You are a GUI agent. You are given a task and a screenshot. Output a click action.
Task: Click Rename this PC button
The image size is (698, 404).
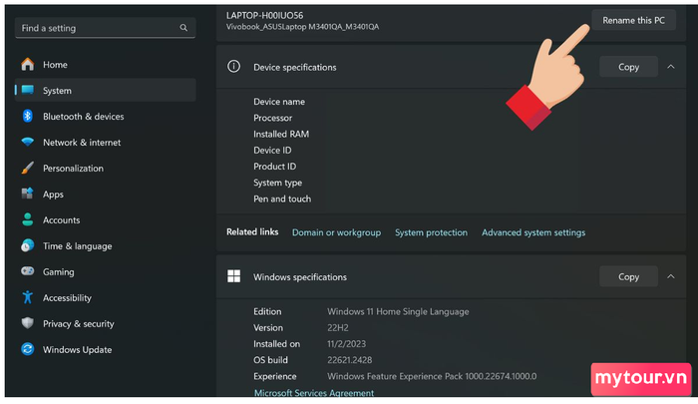633,20
